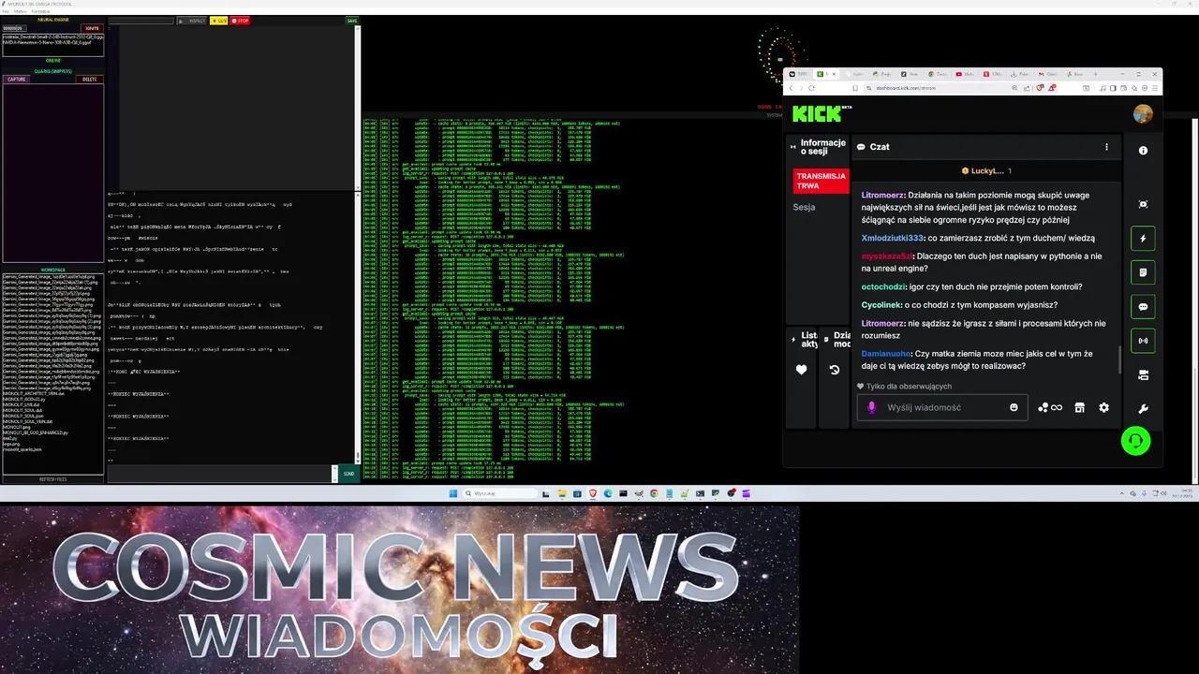1199x674 pixels.
Task: Open the profile avatar in Kick dashboard
Action: click(x=1143, y=114)
